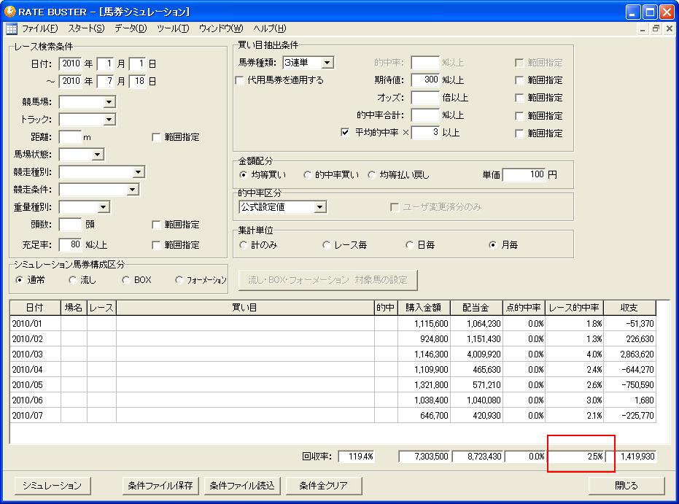Expand the 競馬場 dropdown

[109, 102]
